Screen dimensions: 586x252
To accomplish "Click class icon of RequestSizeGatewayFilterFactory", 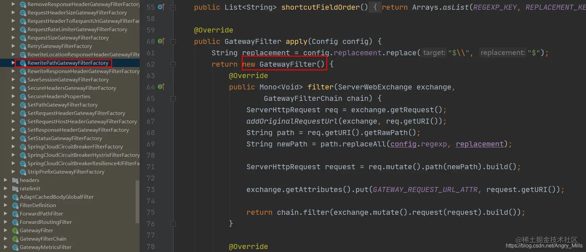I will coord(23,38).
